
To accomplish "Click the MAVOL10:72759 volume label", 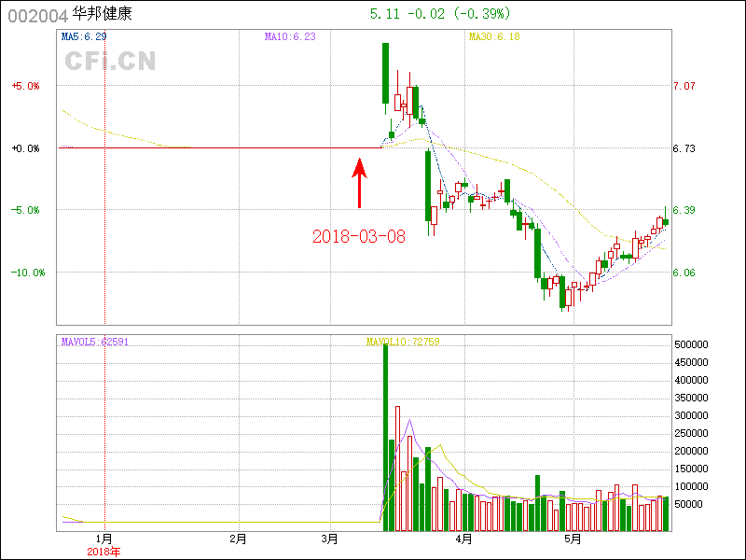I will coord(403,342).
